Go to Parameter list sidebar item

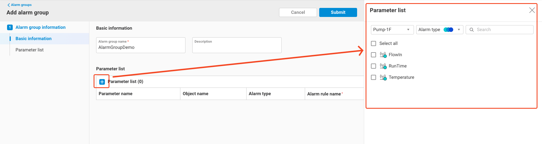(29, 50)
